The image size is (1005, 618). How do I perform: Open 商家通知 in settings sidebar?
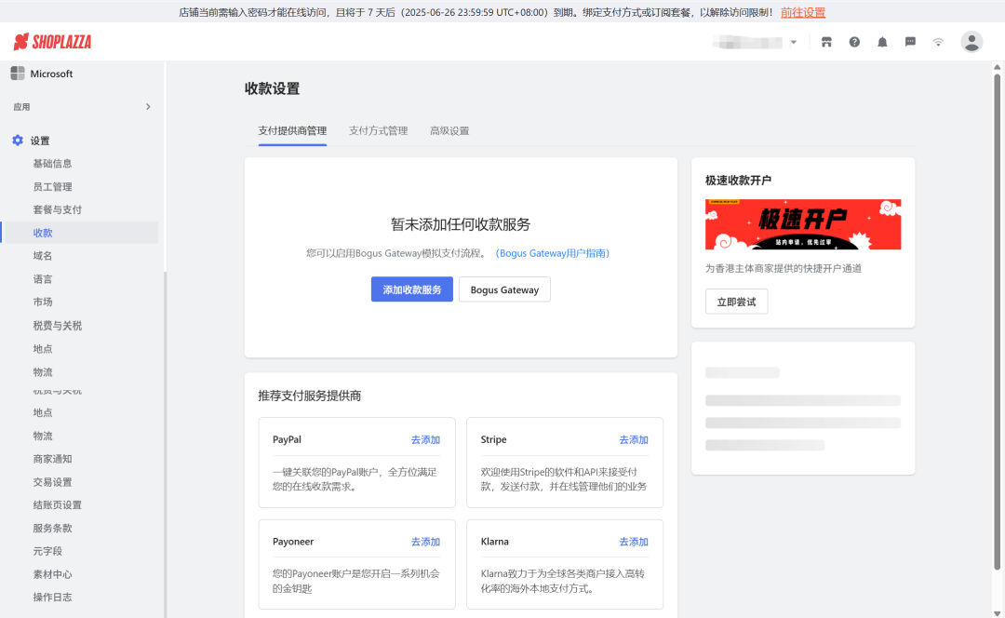click(x=52, y=459)
